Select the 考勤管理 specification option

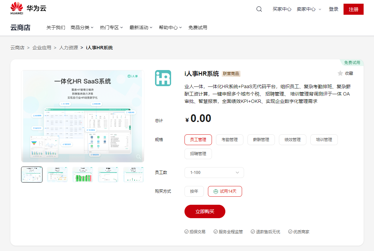[x=229, y=140]
